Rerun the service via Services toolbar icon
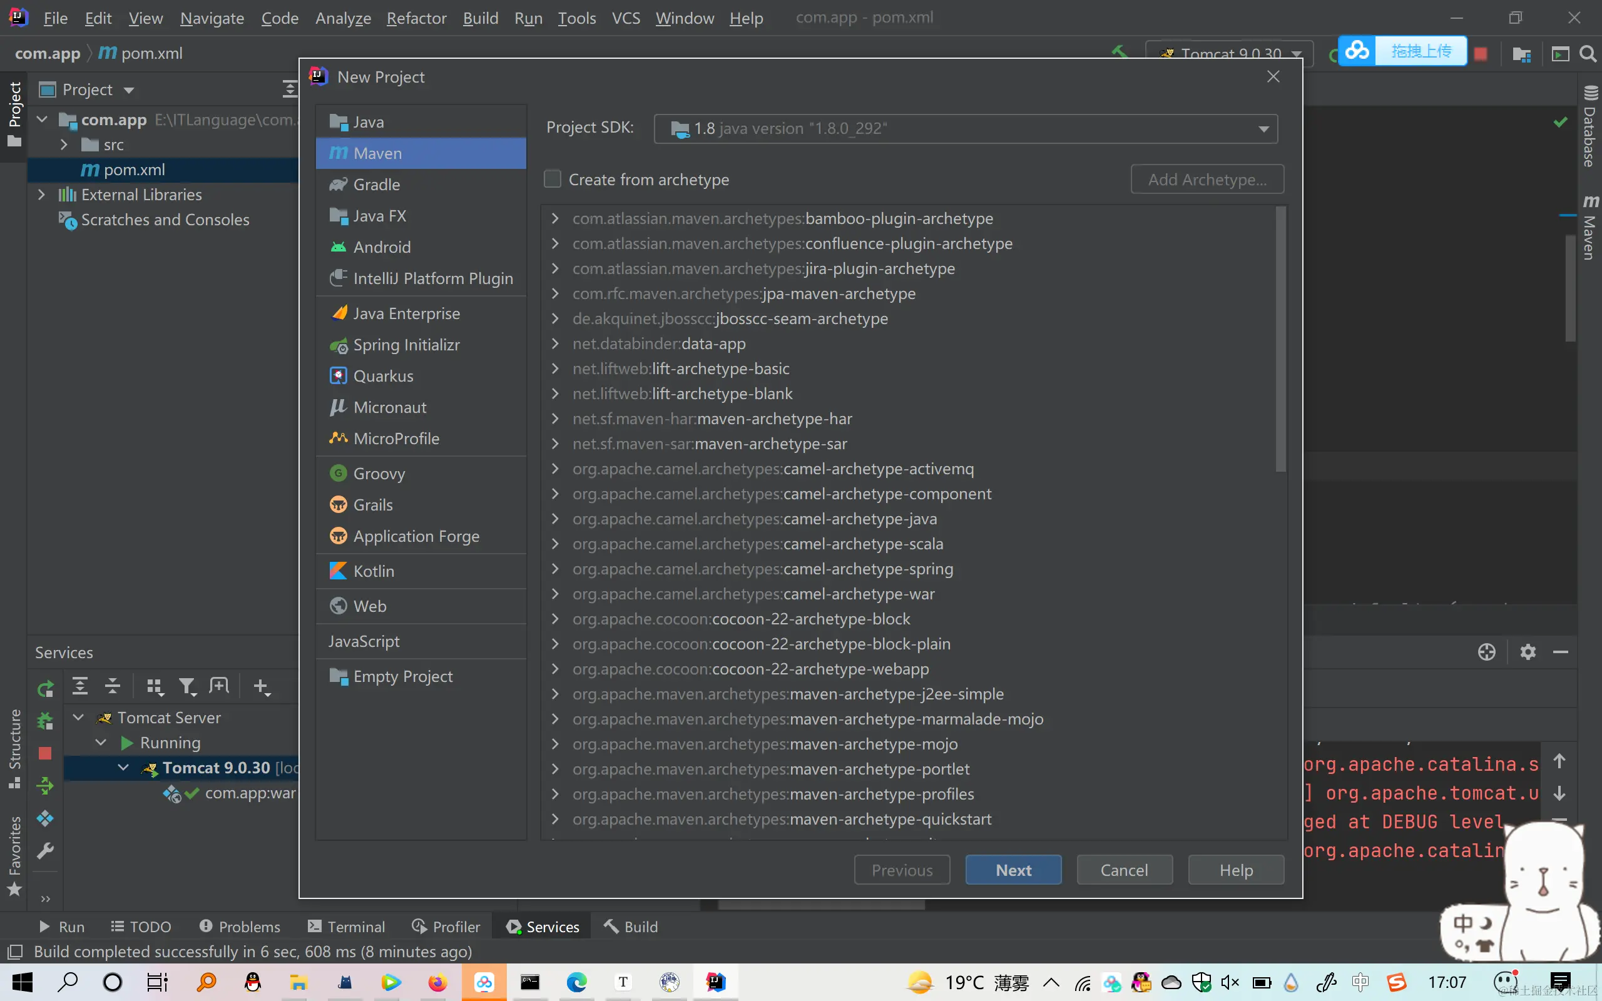Image resolution: width=1602 pixels, height=1001 pixels. (45, 689)
